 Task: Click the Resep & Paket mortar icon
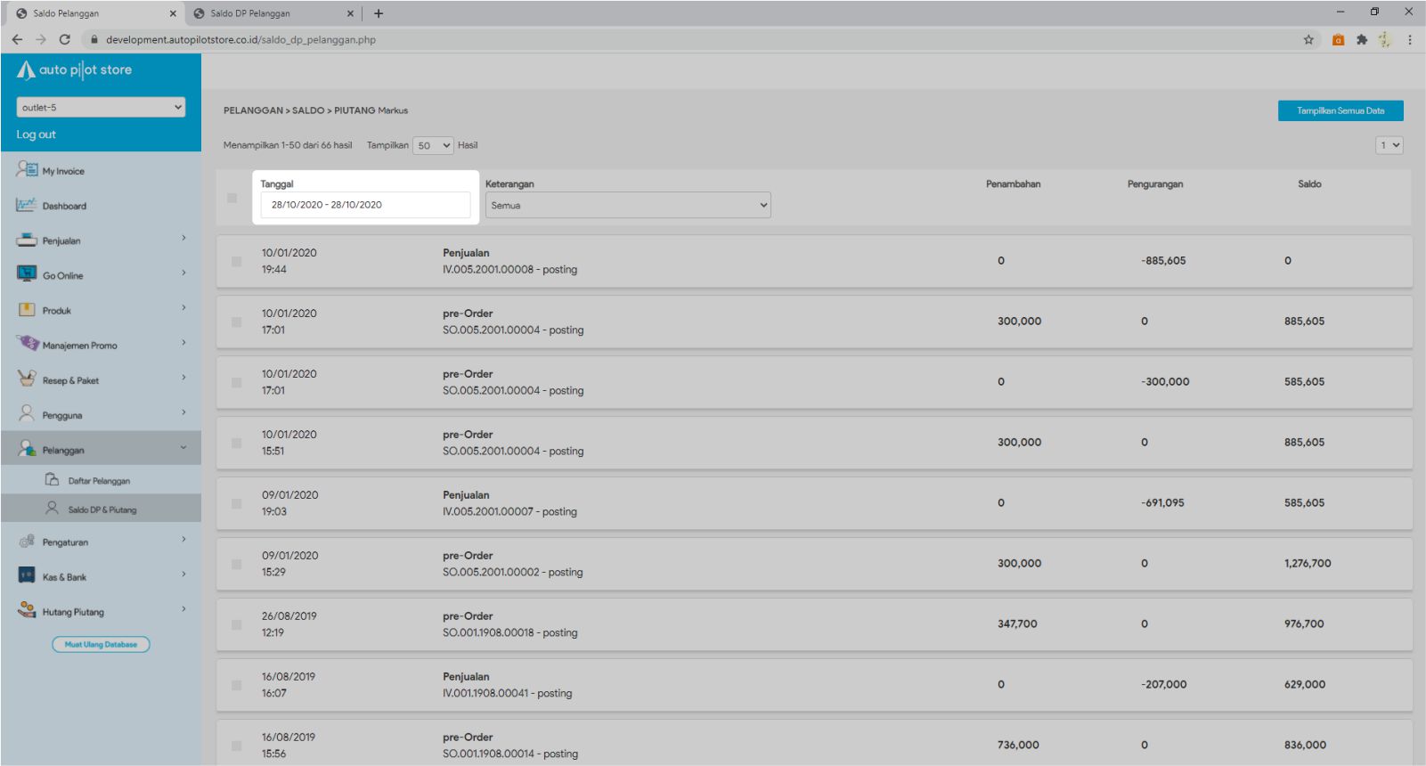pyautogui.click(x=27, y=379)
